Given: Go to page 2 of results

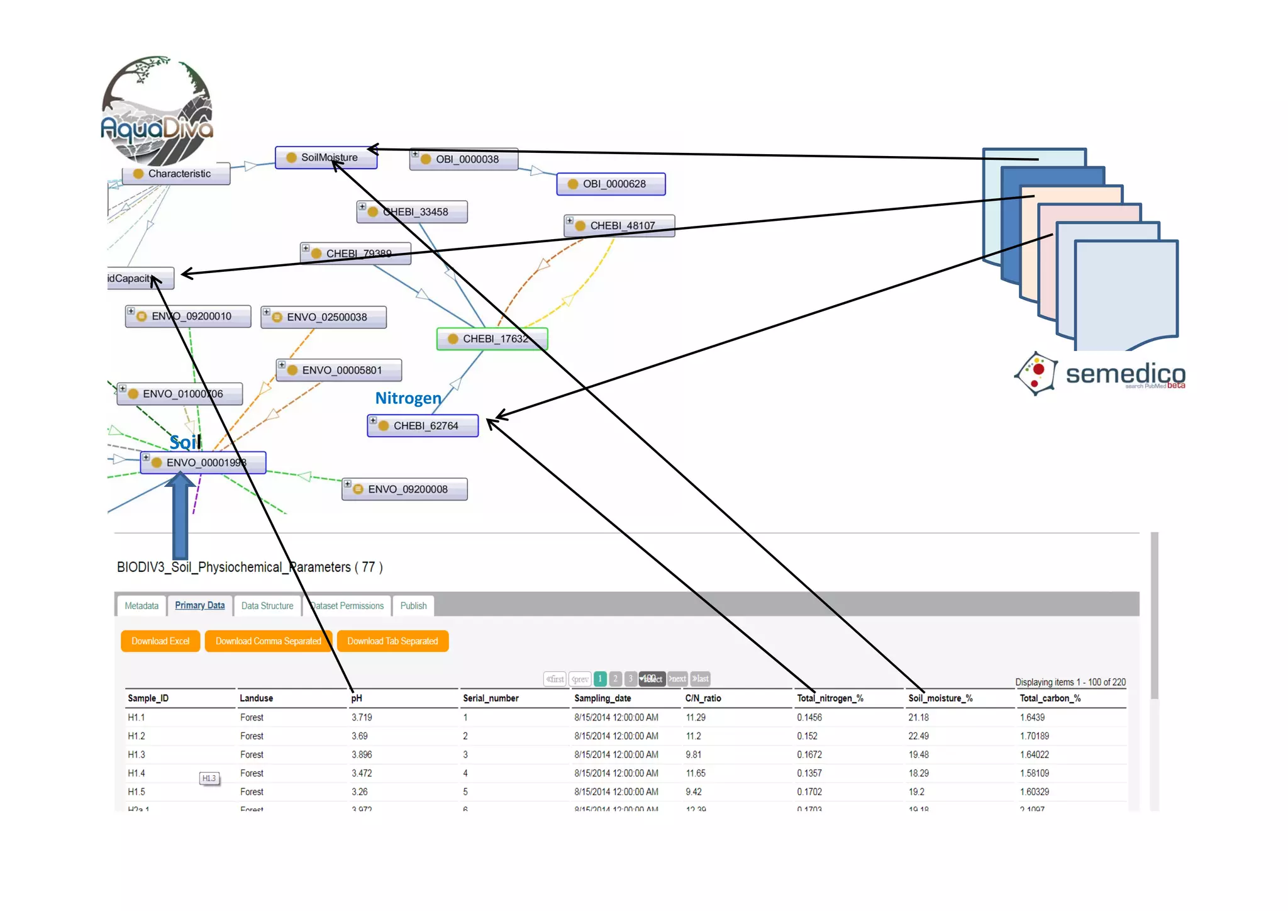Looking at the screenshot, I should click(x=616, y=679).
